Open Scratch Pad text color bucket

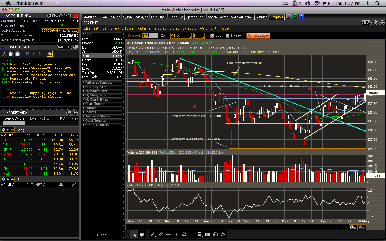coord(50,54)
